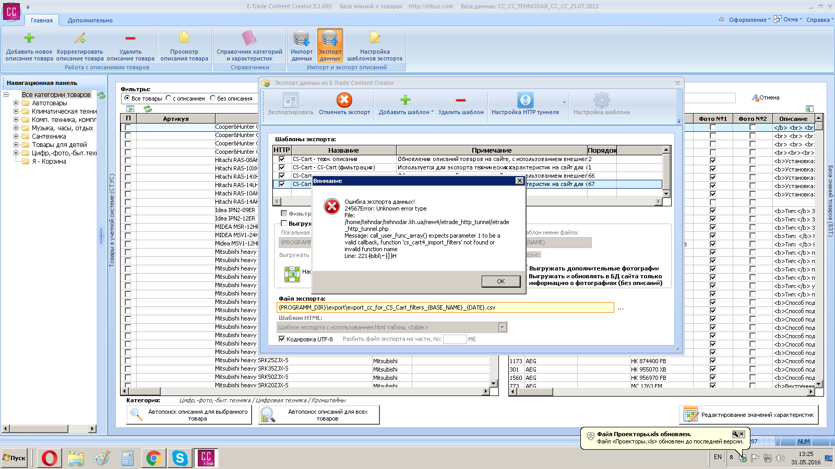
Task: Click the Навигационная панель horizontal scrollbar
Action: (49, 429)
